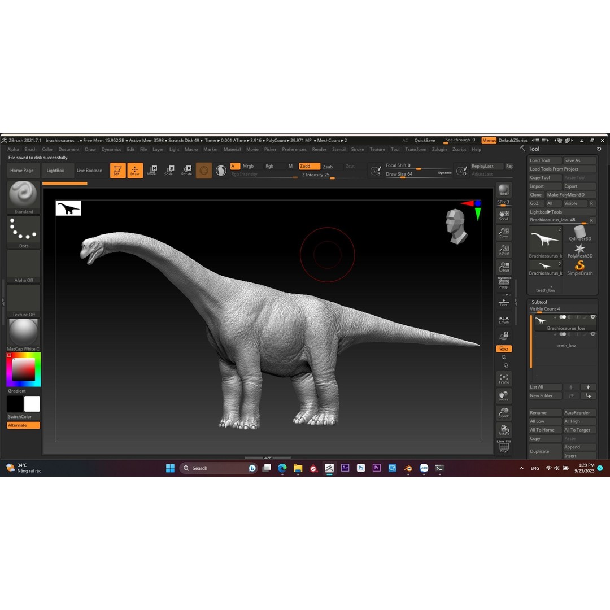Set canvas to Actual size

click(504, 250)
